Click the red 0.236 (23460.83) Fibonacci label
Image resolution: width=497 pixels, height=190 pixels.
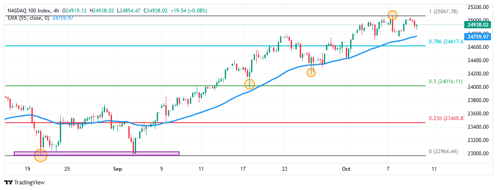pos(447,118)
